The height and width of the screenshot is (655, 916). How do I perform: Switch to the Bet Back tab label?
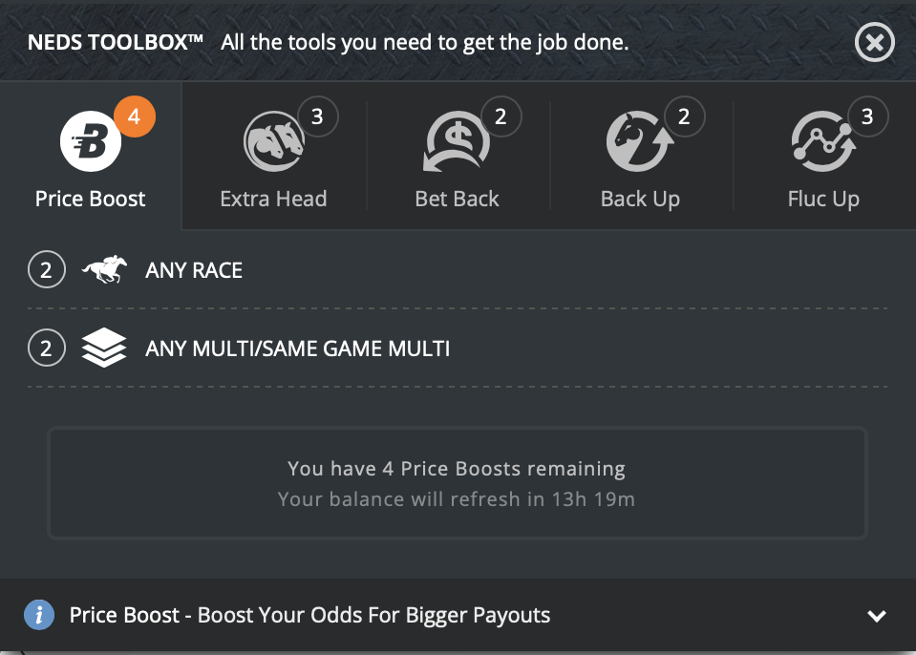click(x=457, y=199)
